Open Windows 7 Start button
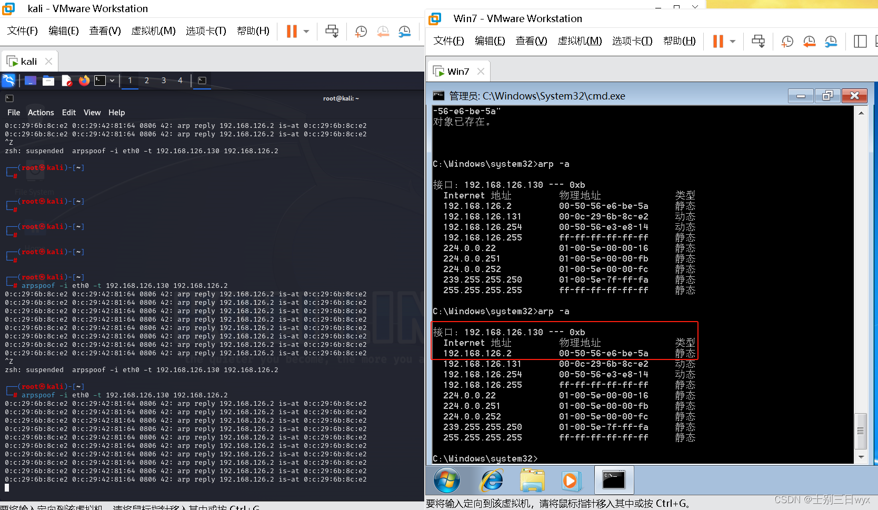Screen dimensions: 878x510 (x=447, y=481)
